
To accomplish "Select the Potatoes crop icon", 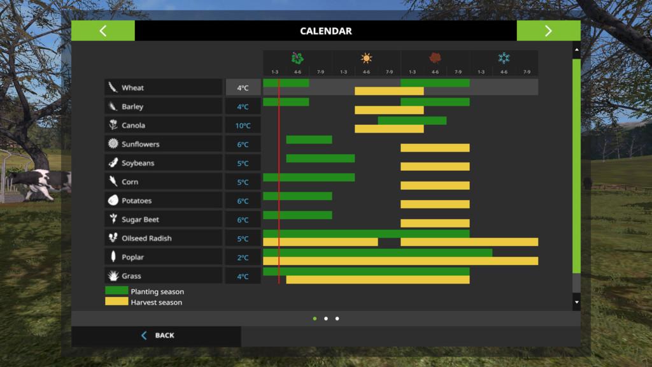I will pyautogui.click(x=113, y=201).
